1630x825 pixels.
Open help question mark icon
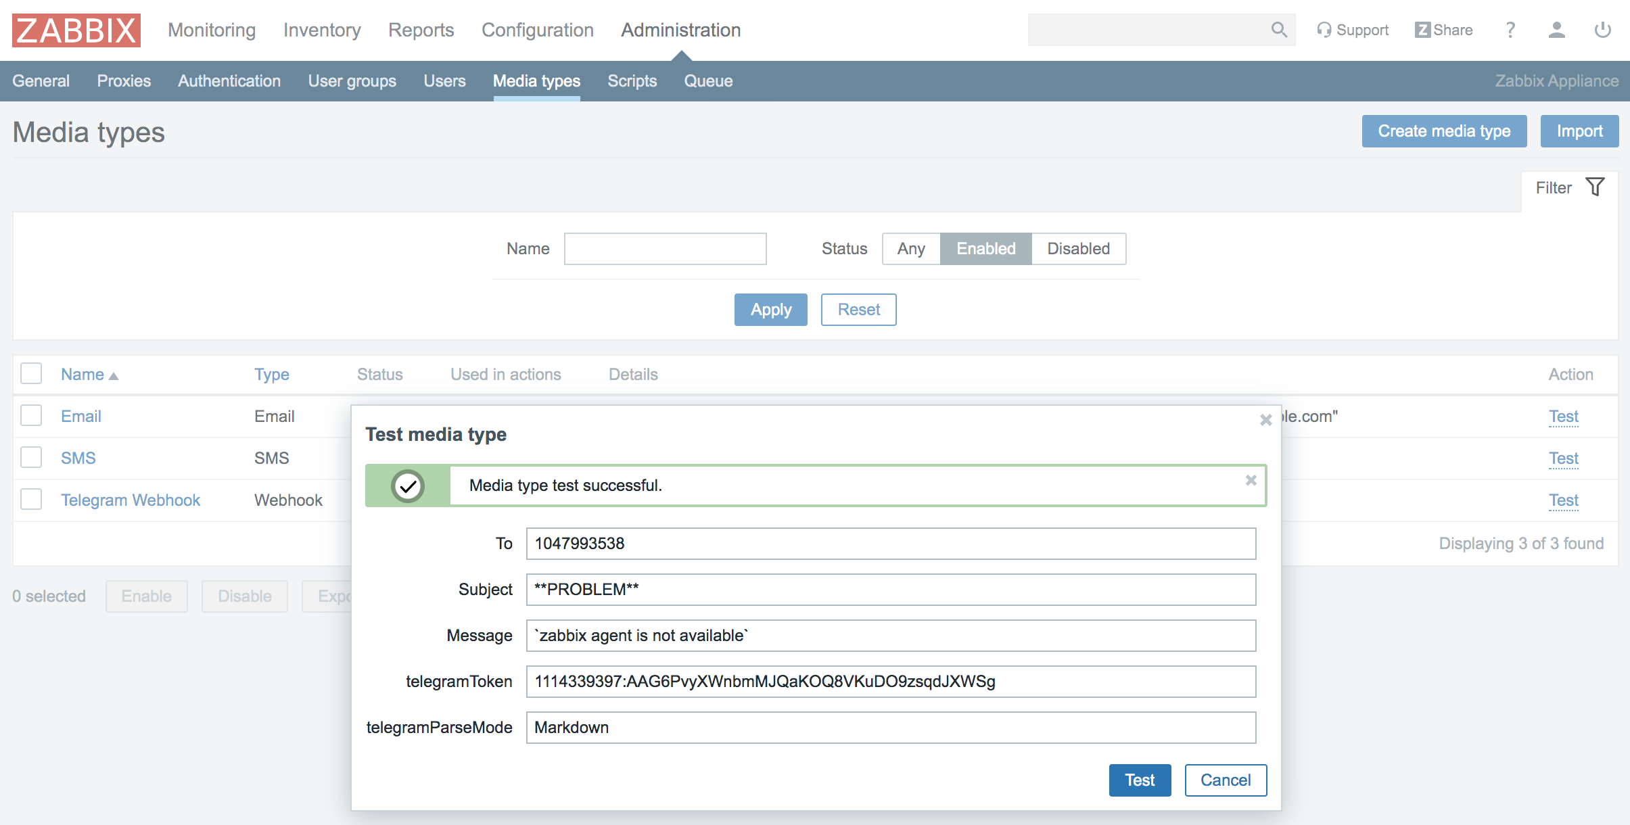tap(1510, 30)
